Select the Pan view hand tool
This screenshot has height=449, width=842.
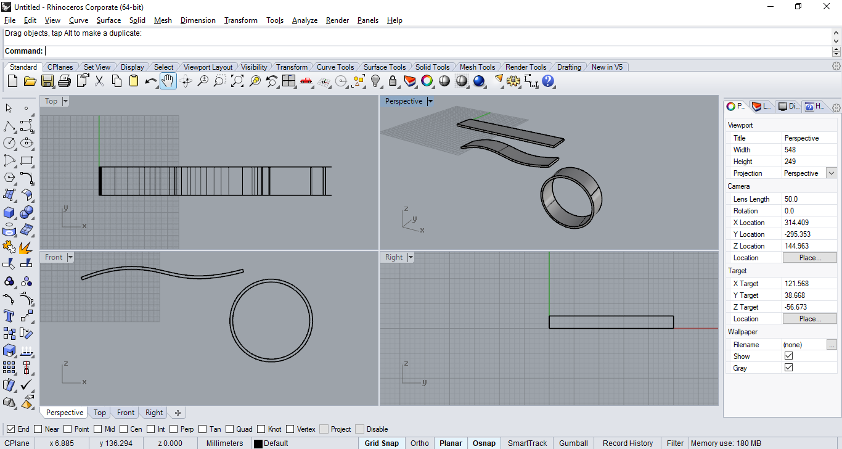168,81
